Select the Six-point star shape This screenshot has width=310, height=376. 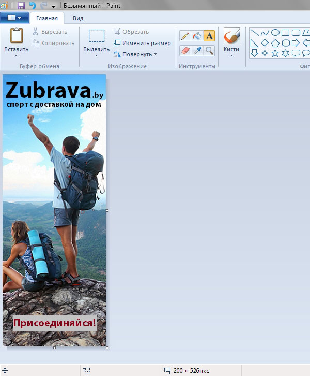[286, 53]
